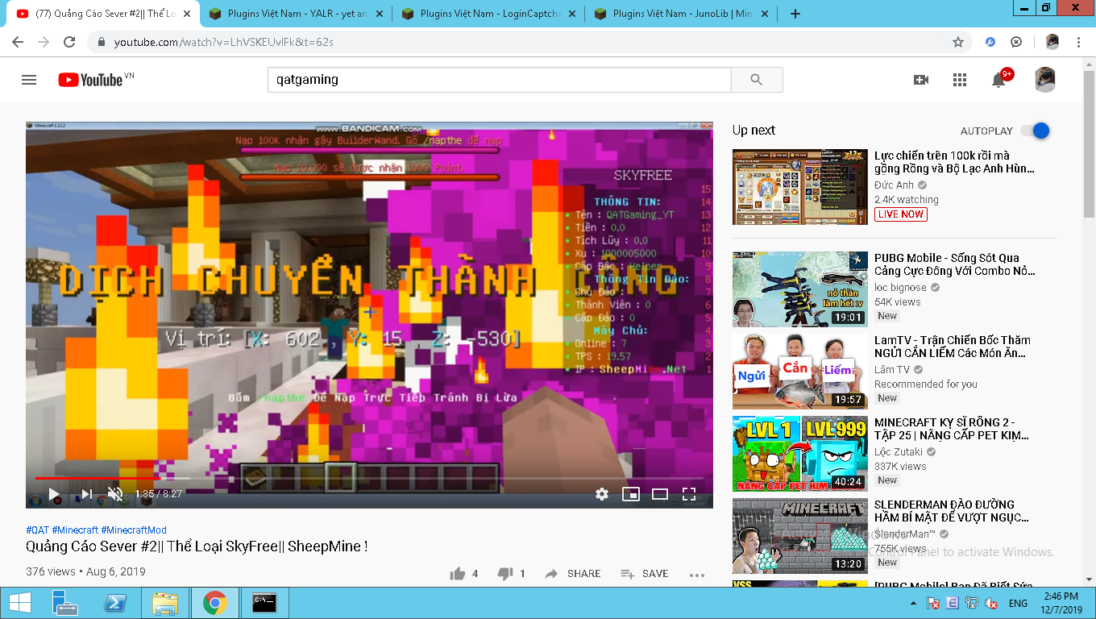The height and width of the screenshot is (619, 1096).
Task: Play the video
Action: (x=54, y=494)
